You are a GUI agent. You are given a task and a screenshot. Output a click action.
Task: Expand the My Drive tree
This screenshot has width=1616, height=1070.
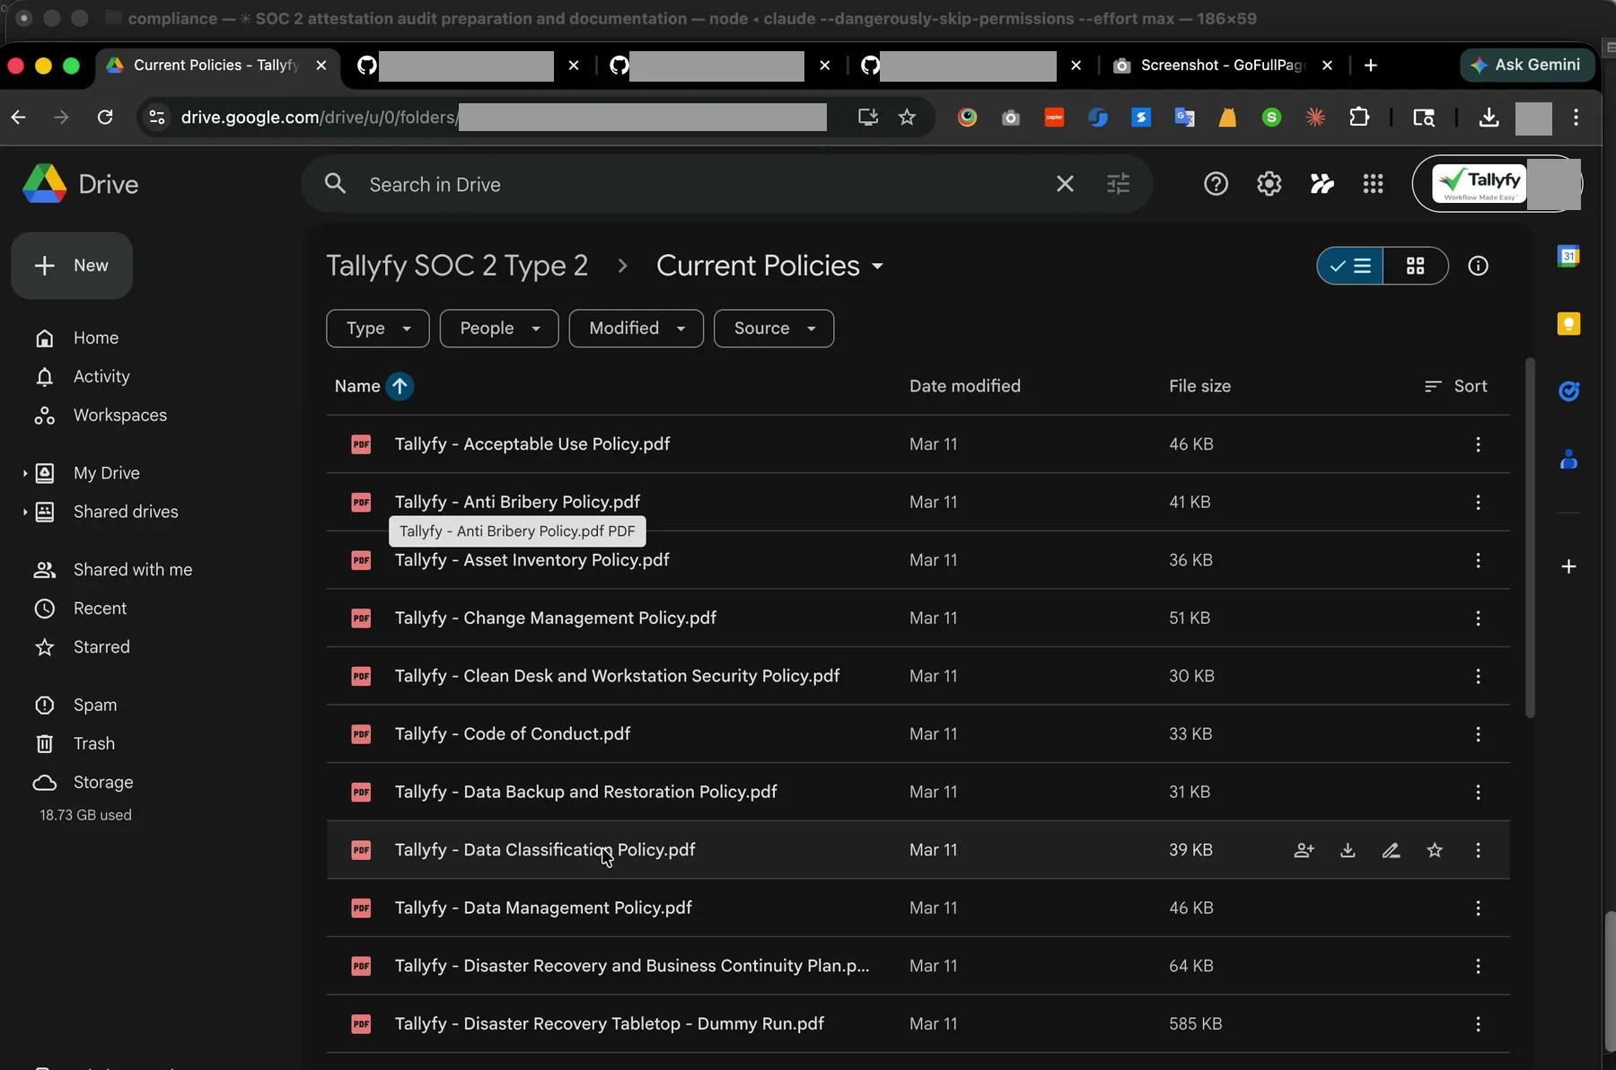(24, 473)
